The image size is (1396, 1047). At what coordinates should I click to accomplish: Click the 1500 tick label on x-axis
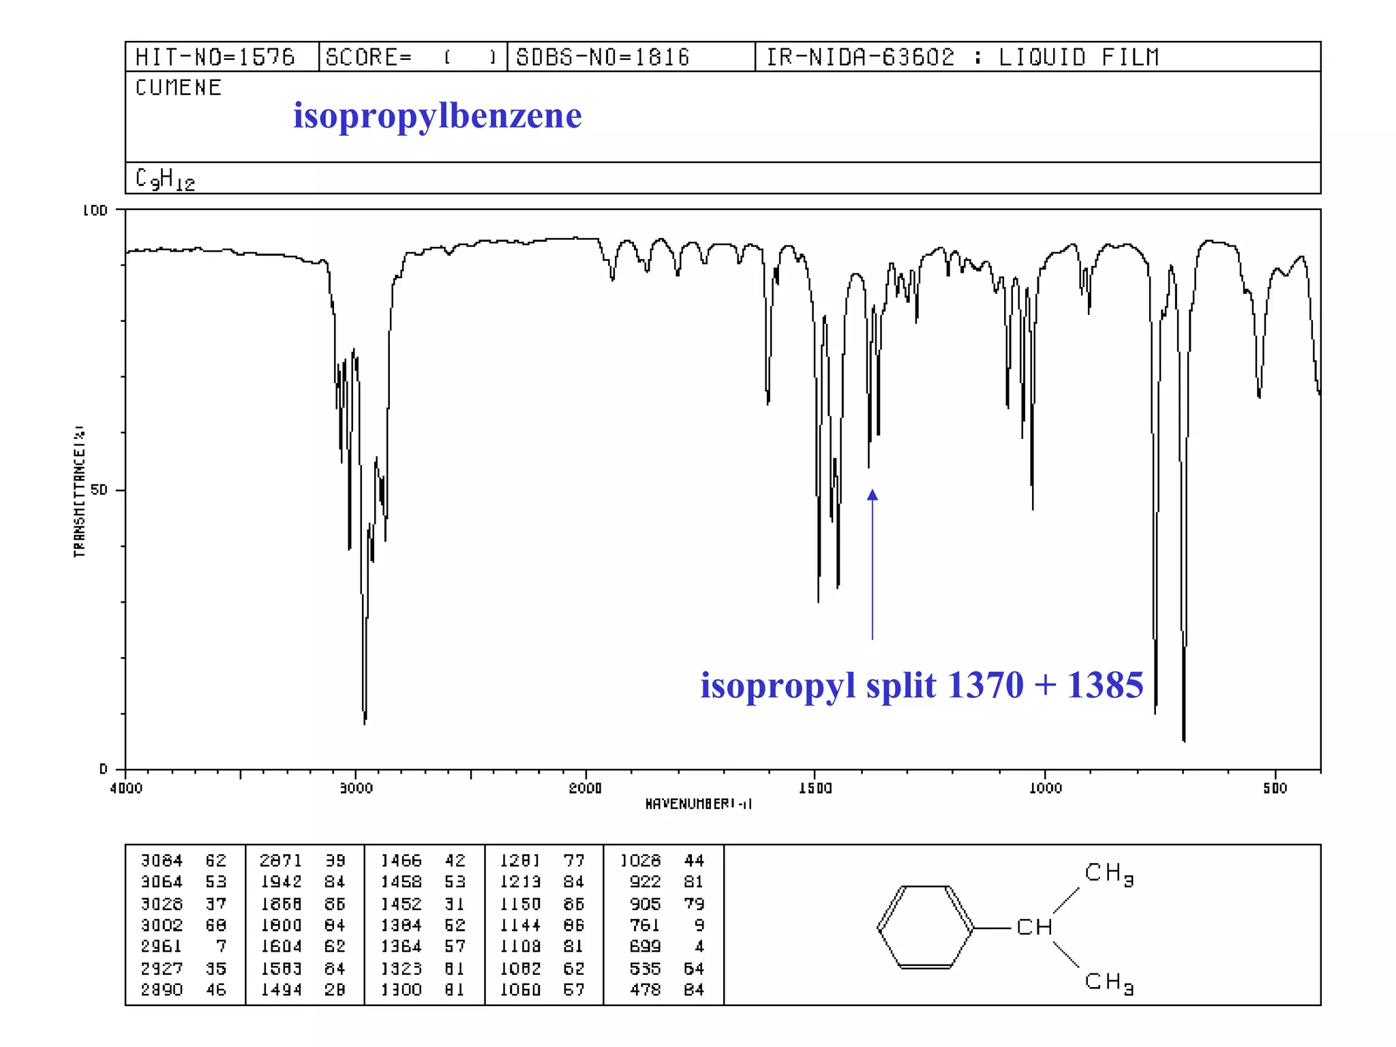click(x=815, y=789)
